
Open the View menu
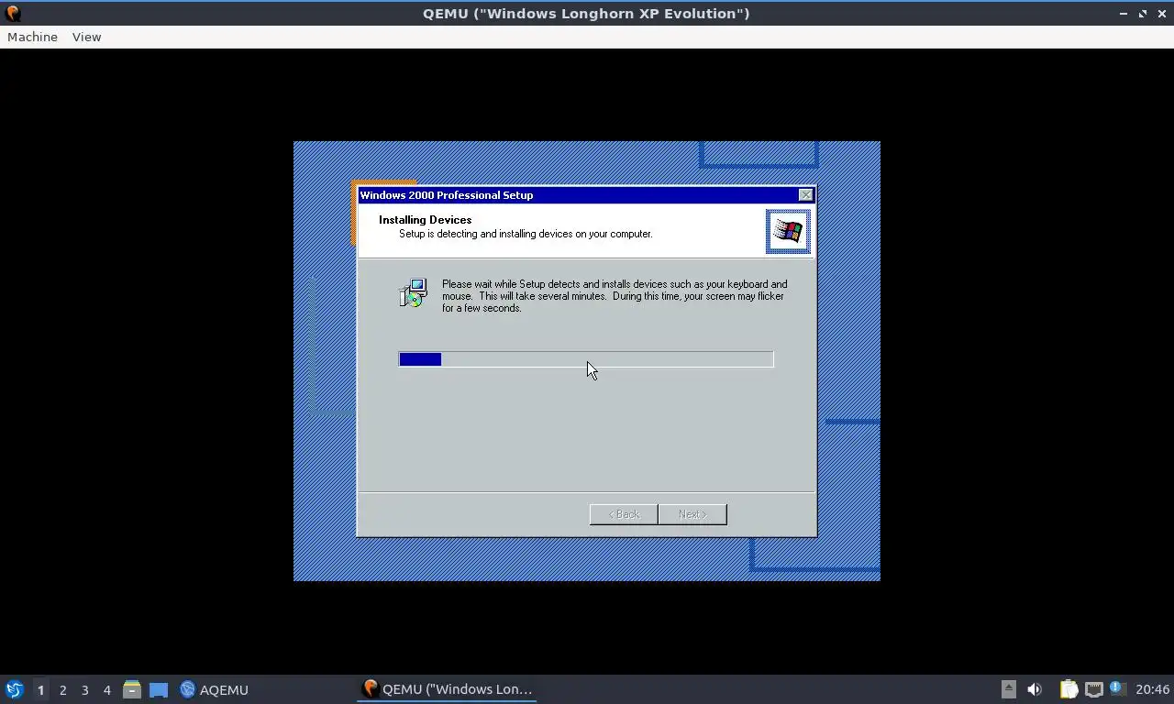(86, 37)
